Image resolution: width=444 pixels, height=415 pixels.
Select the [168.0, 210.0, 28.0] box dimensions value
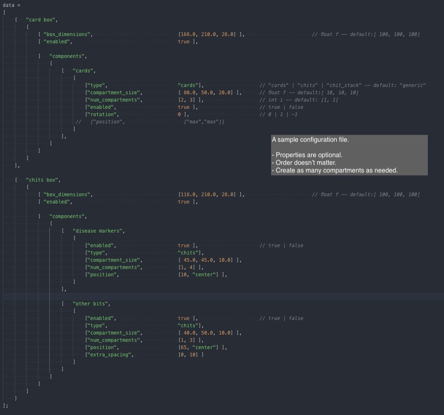coord(207,34)
